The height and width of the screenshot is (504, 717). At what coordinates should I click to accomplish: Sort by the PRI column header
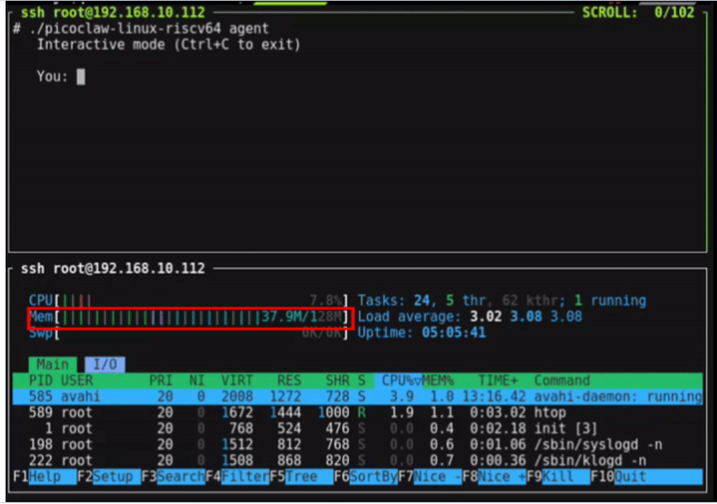pos(161,380)
